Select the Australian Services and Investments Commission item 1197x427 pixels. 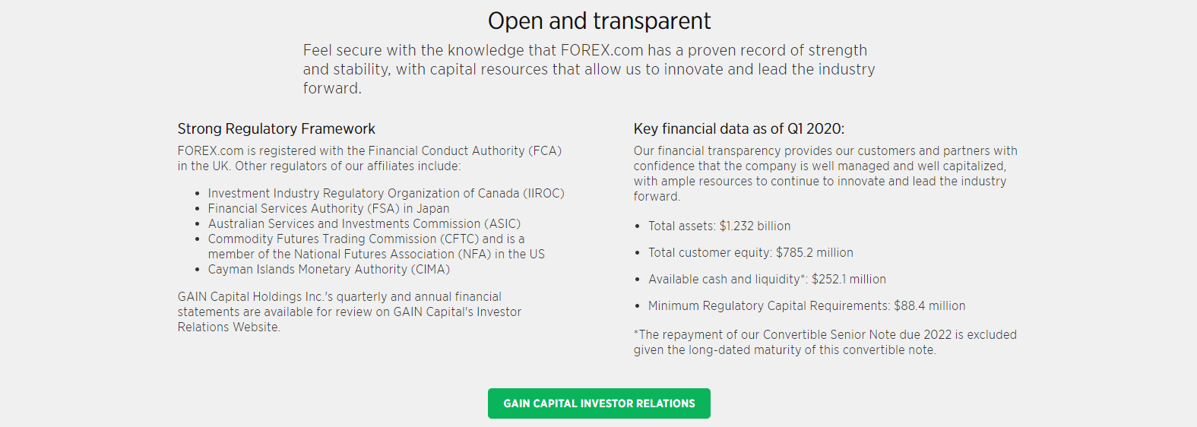[x=364, y=224]
